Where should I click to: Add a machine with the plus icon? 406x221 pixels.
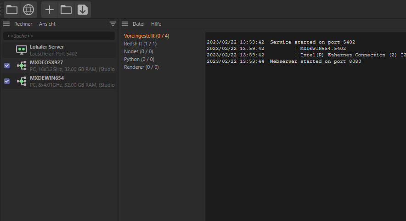50,10
